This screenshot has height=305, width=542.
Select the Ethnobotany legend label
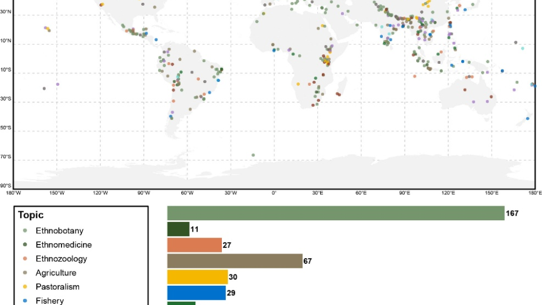tap(59, 230)
